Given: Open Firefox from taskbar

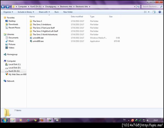Looking at the screenshot, I should point(42,120).
